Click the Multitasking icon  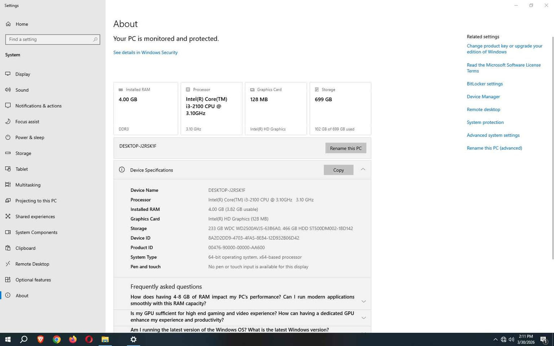pyautogui.click(x=8, y=185)
